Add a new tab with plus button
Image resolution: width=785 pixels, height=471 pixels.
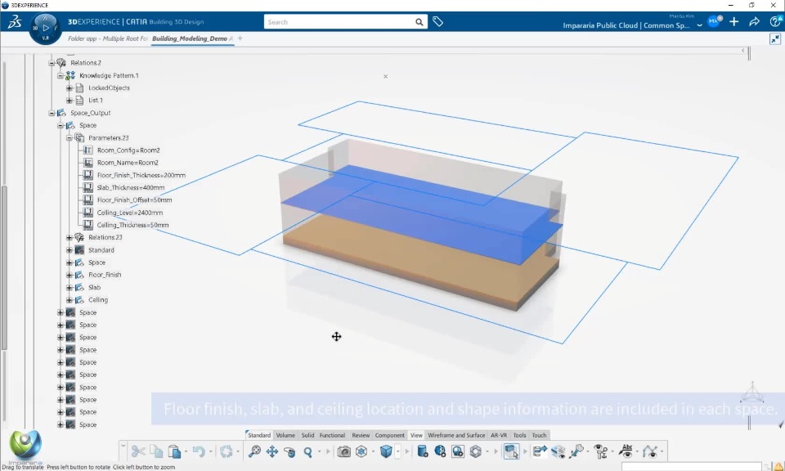click(240, 38)
